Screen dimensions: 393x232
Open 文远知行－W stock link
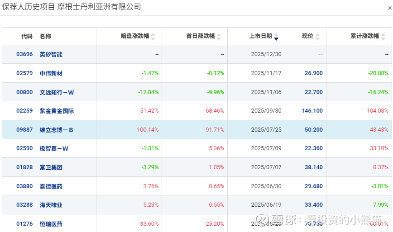(x=57, y=92)
